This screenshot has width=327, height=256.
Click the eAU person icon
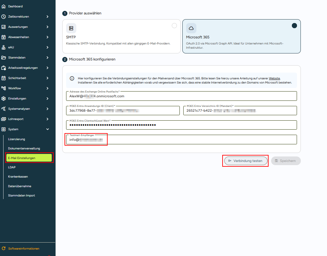(4, 47)
